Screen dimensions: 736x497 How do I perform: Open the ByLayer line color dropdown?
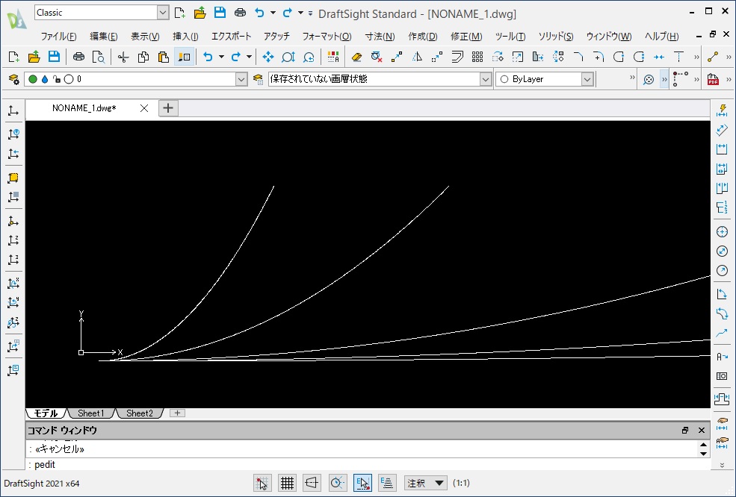click(587, 79)
